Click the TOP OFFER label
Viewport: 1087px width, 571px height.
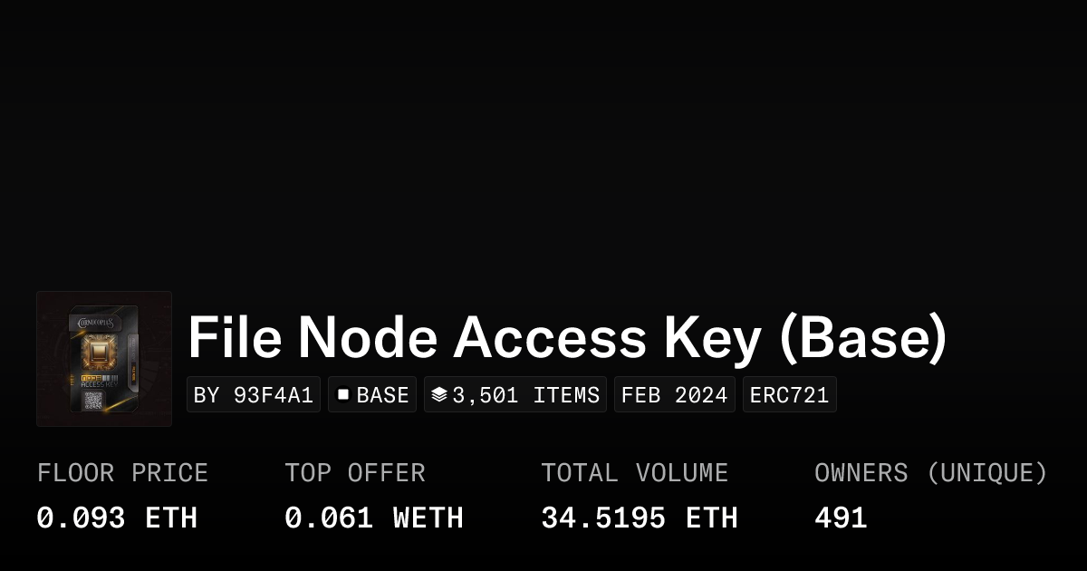pyautogui.click(x=355, y=473)
